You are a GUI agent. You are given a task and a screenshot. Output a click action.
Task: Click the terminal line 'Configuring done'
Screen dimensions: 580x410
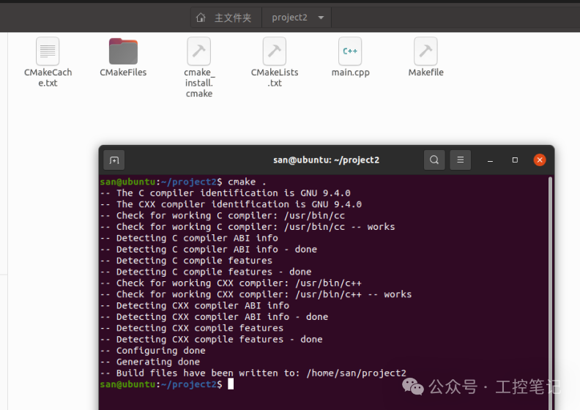(152, 351)
